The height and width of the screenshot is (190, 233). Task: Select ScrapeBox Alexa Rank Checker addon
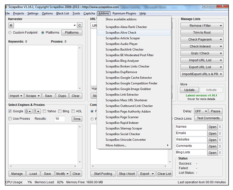[134, 27]
